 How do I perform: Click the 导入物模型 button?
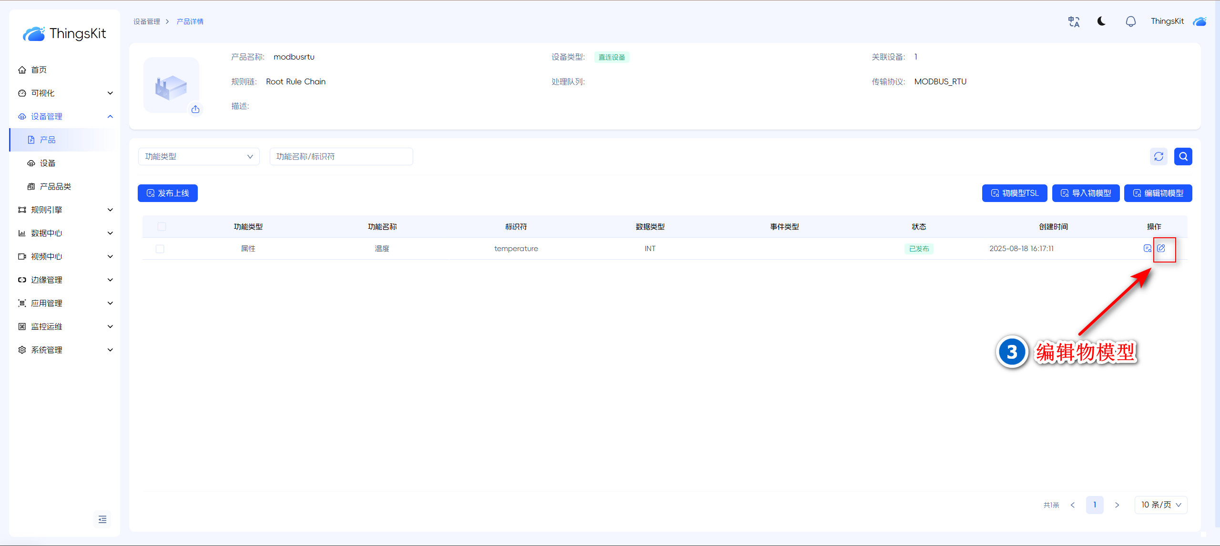(1086, 193)
